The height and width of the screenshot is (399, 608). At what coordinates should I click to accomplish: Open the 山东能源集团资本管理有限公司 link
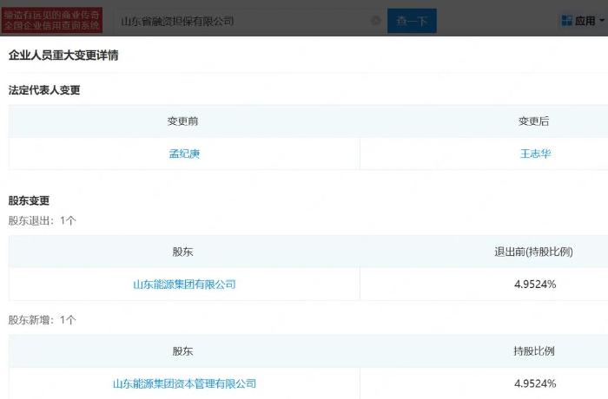184,383
